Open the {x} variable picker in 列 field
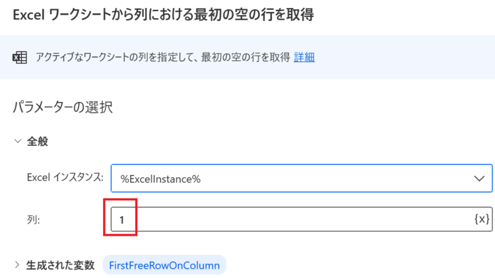Image resolution: width=495 pixels, height=278 pixels. coord(482,219)
